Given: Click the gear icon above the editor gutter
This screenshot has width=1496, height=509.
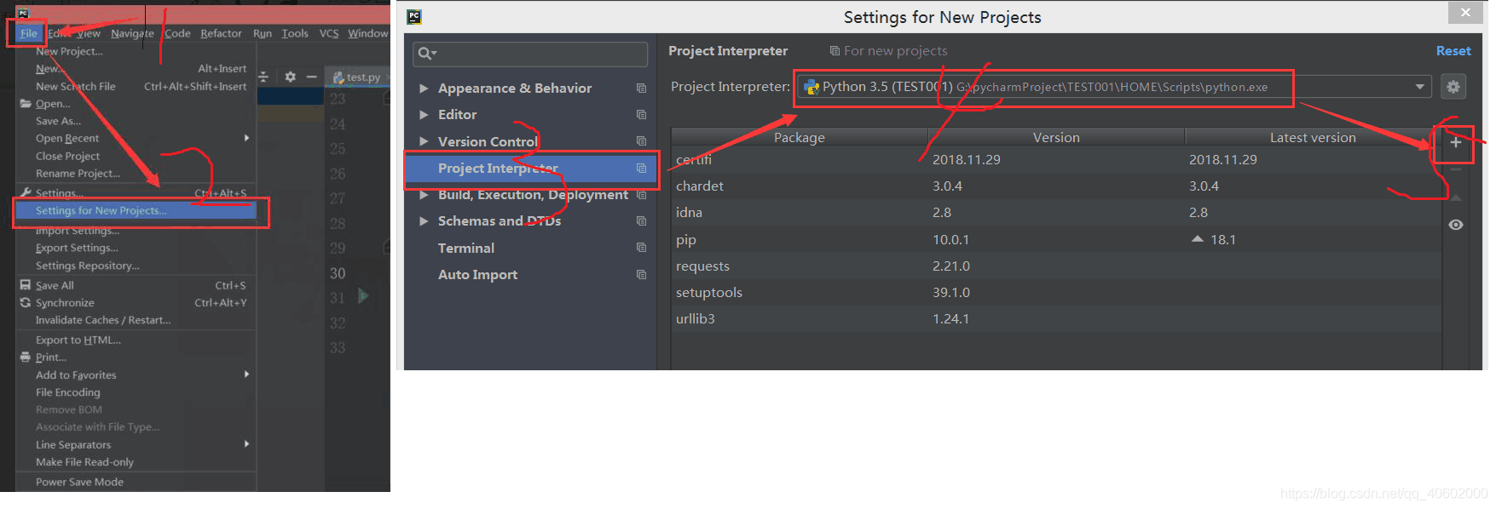Looking at the screenshot, I should point(291,76).
